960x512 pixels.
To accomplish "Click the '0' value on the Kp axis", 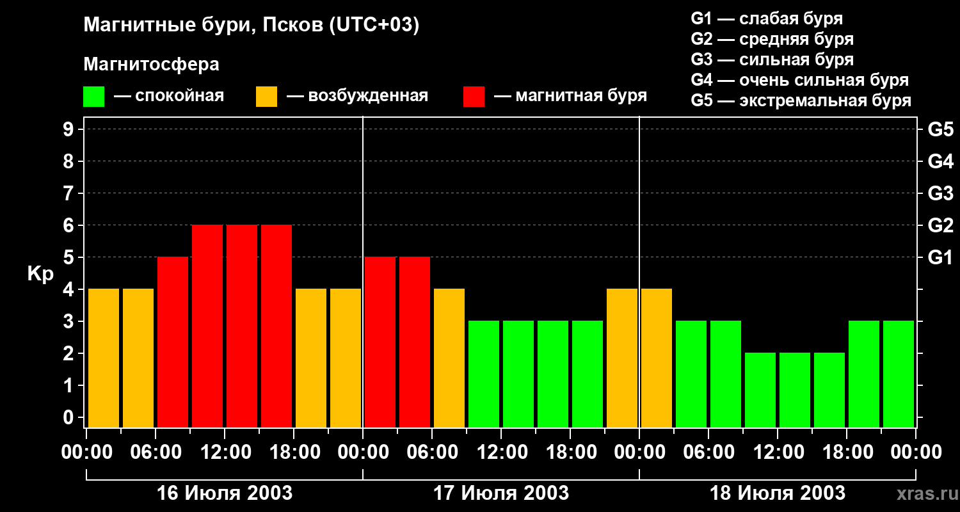I will pos(69,417).
